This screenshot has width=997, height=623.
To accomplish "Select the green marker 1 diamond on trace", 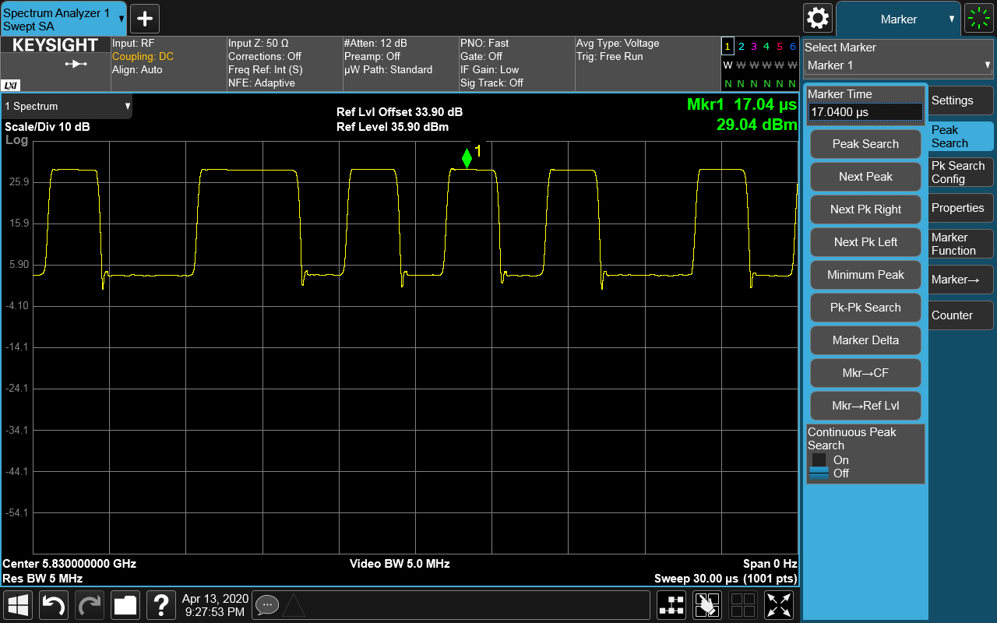I will click(x=467, y=158).
